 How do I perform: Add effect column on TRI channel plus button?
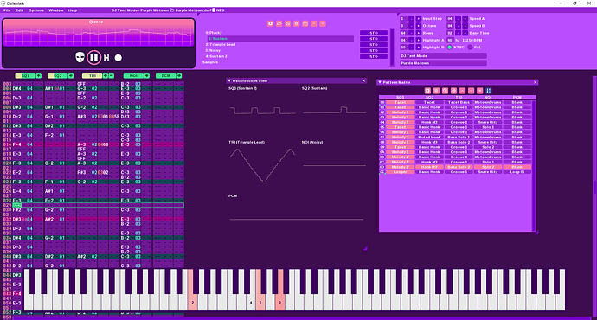coord(106,76)
